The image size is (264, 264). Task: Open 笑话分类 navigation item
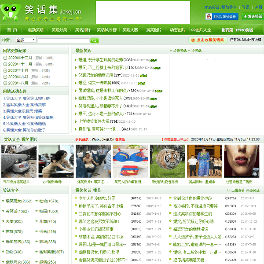tap(59, 30)
